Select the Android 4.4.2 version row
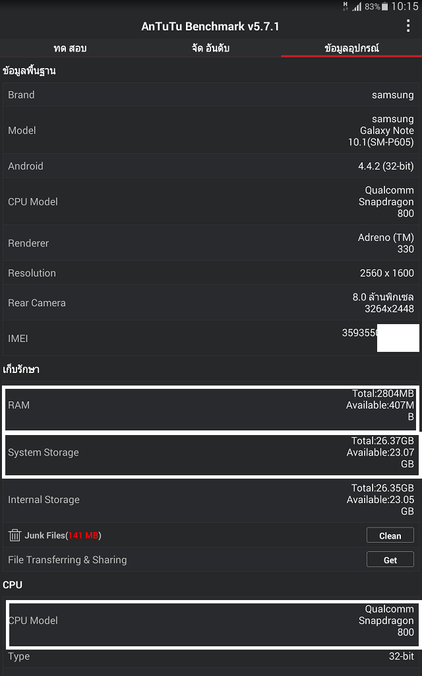 (211, 166)
